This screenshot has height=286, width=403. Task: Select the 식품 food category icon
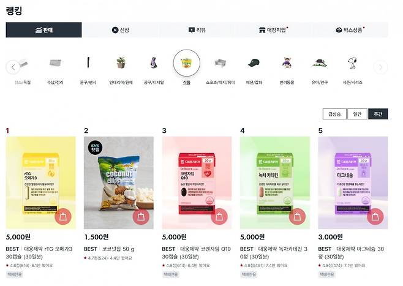(x=187, y=63)
